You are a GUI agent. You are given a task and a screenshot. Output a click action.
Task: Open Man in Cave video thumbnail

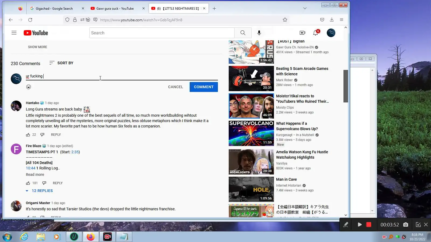coord(251,189)
